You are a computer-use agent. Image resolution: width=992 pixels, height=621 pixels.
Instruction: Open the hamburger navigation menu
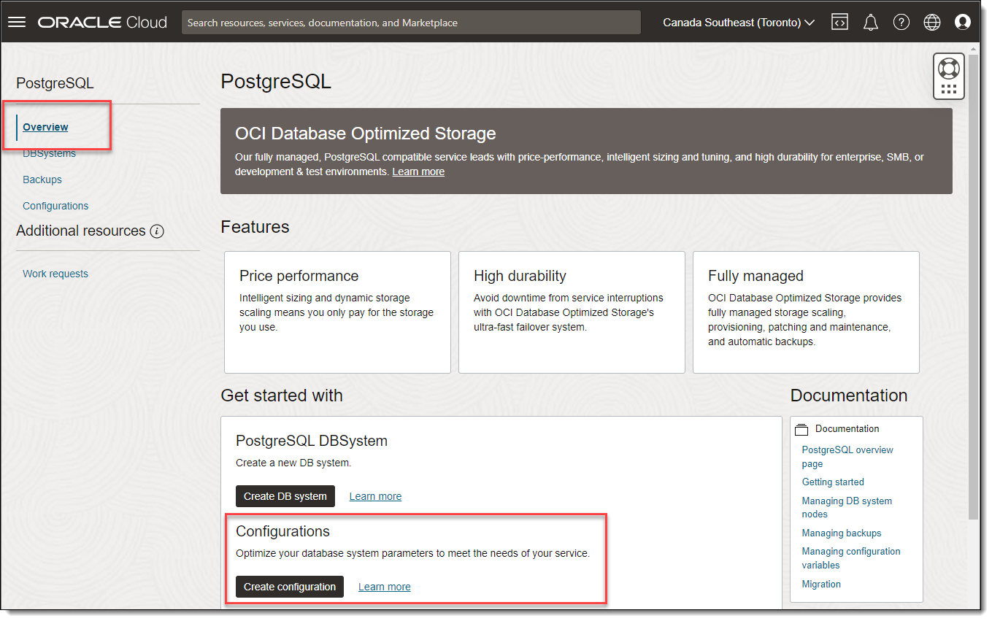tap(17, 23)
